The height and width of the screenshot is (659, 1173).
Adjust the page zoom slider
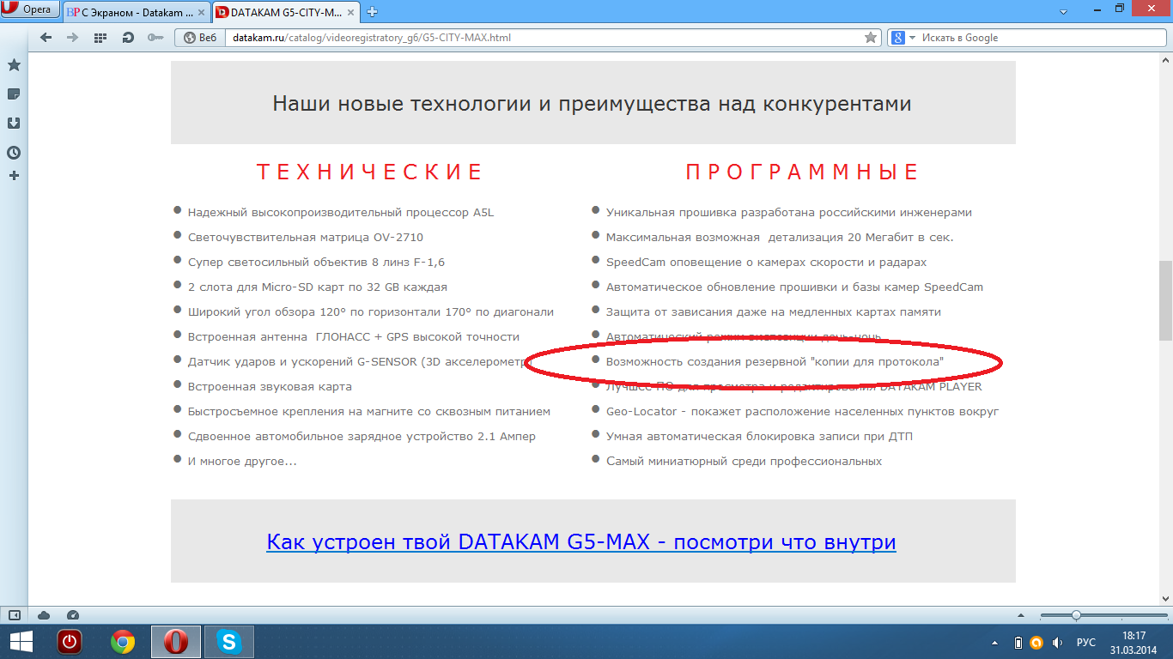pos(1076,615)
